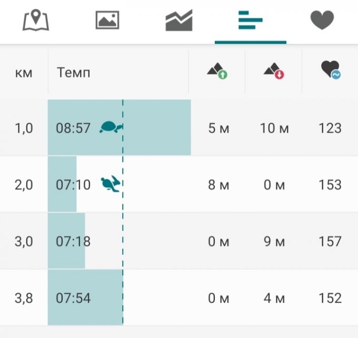Tap heart rate value 157

[330, 242]
